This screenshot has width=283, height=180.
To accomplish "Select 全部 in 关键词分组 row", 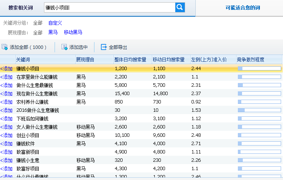I will point(38,23).
